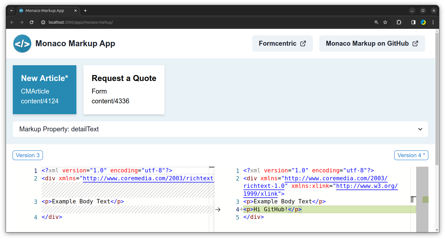
Task: Click the revert change arrow in diff
Action: click(x=218, y=209)
